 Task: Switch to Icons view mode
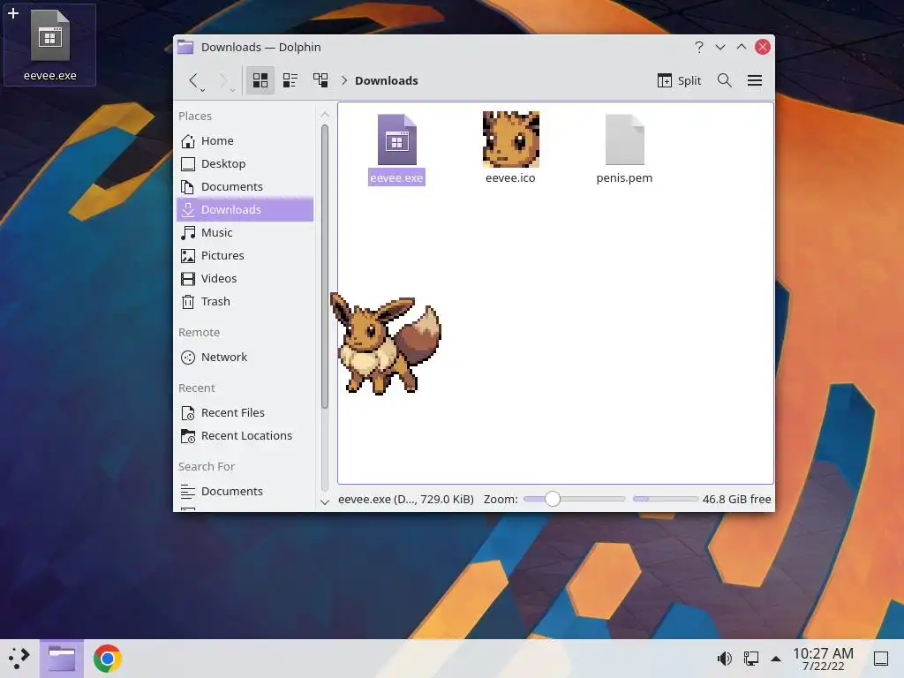point(260,80)
